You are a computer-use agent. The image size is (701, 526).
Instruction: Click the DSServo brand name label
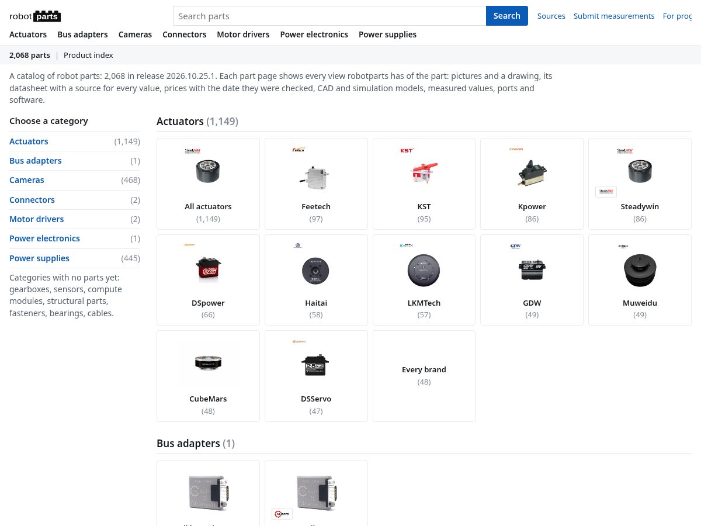(316, 399)
